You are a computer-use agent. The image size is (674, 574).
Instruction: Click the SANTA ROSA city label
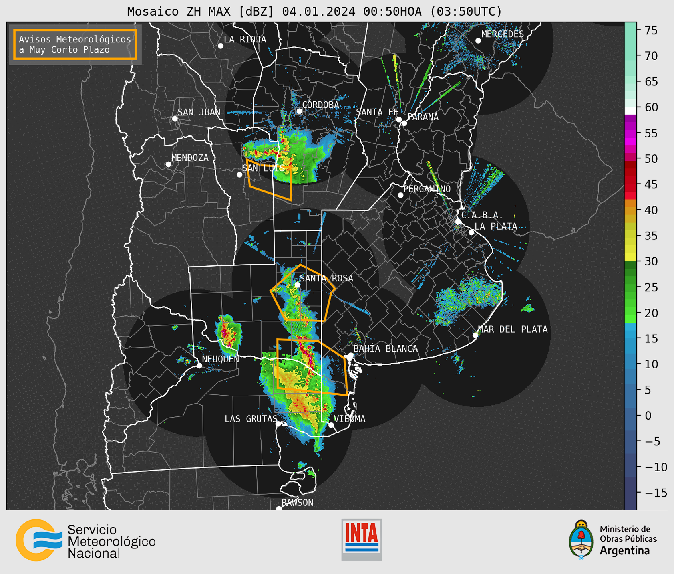click(326, 278)
